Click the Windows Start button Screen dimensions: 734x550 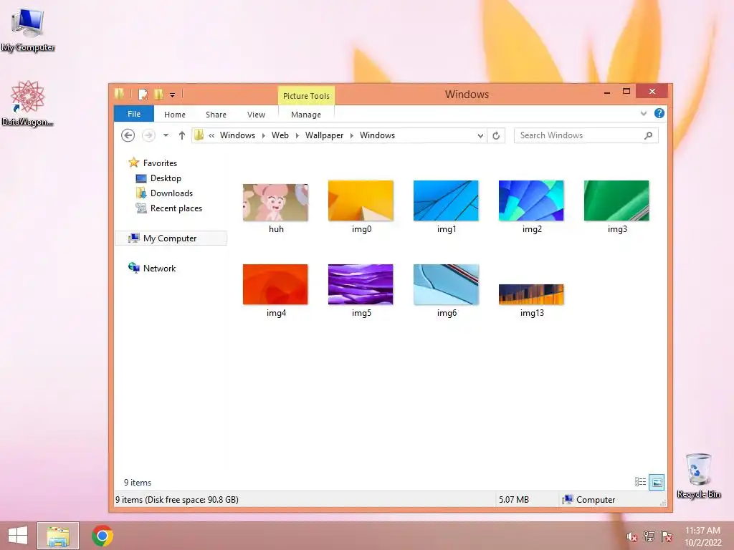18,536
